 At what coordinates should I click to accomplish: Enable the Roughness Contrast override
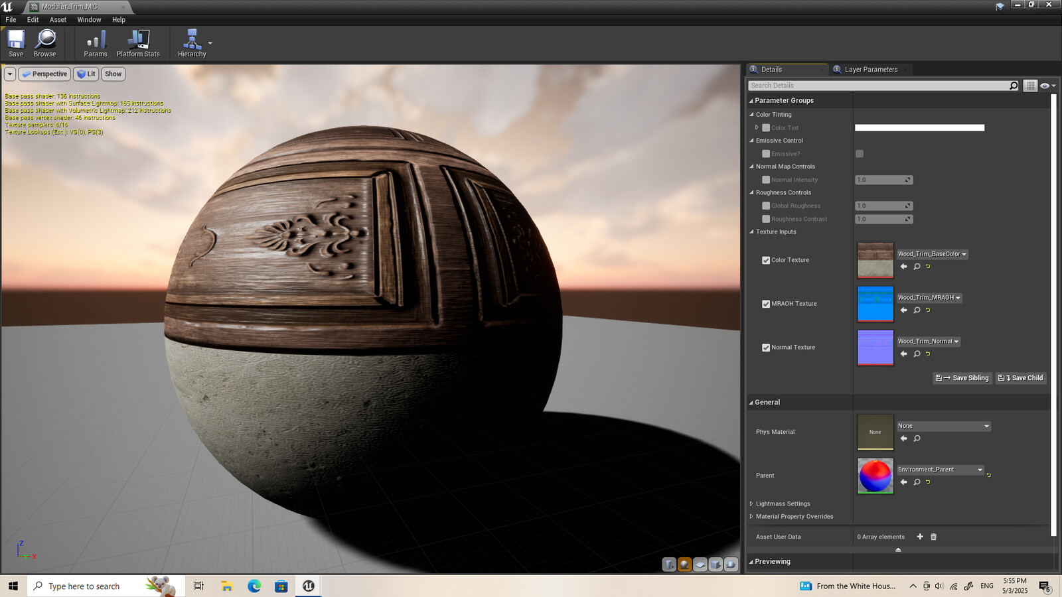point(766,219)
